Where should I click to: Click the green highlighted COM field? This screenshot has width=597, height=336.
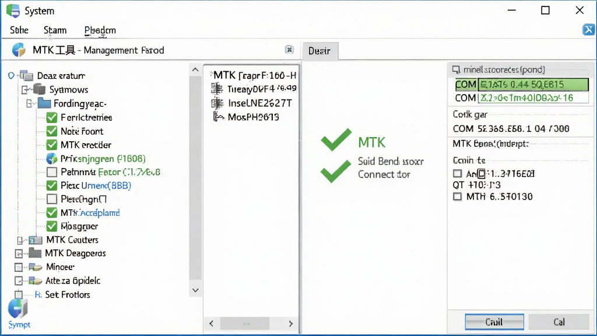pos(533,84)
